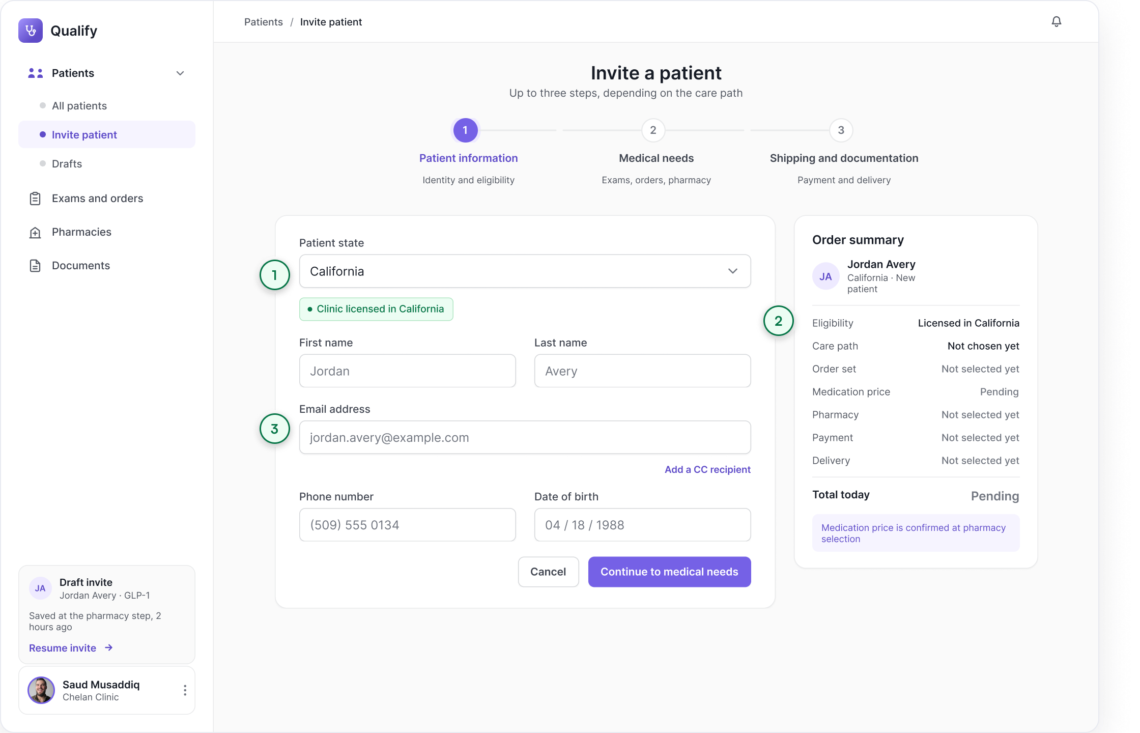The width and height of the screenshot is (1140, 733).
Task: Click the Qualify stethoscope logo
Action: point(31,31)
